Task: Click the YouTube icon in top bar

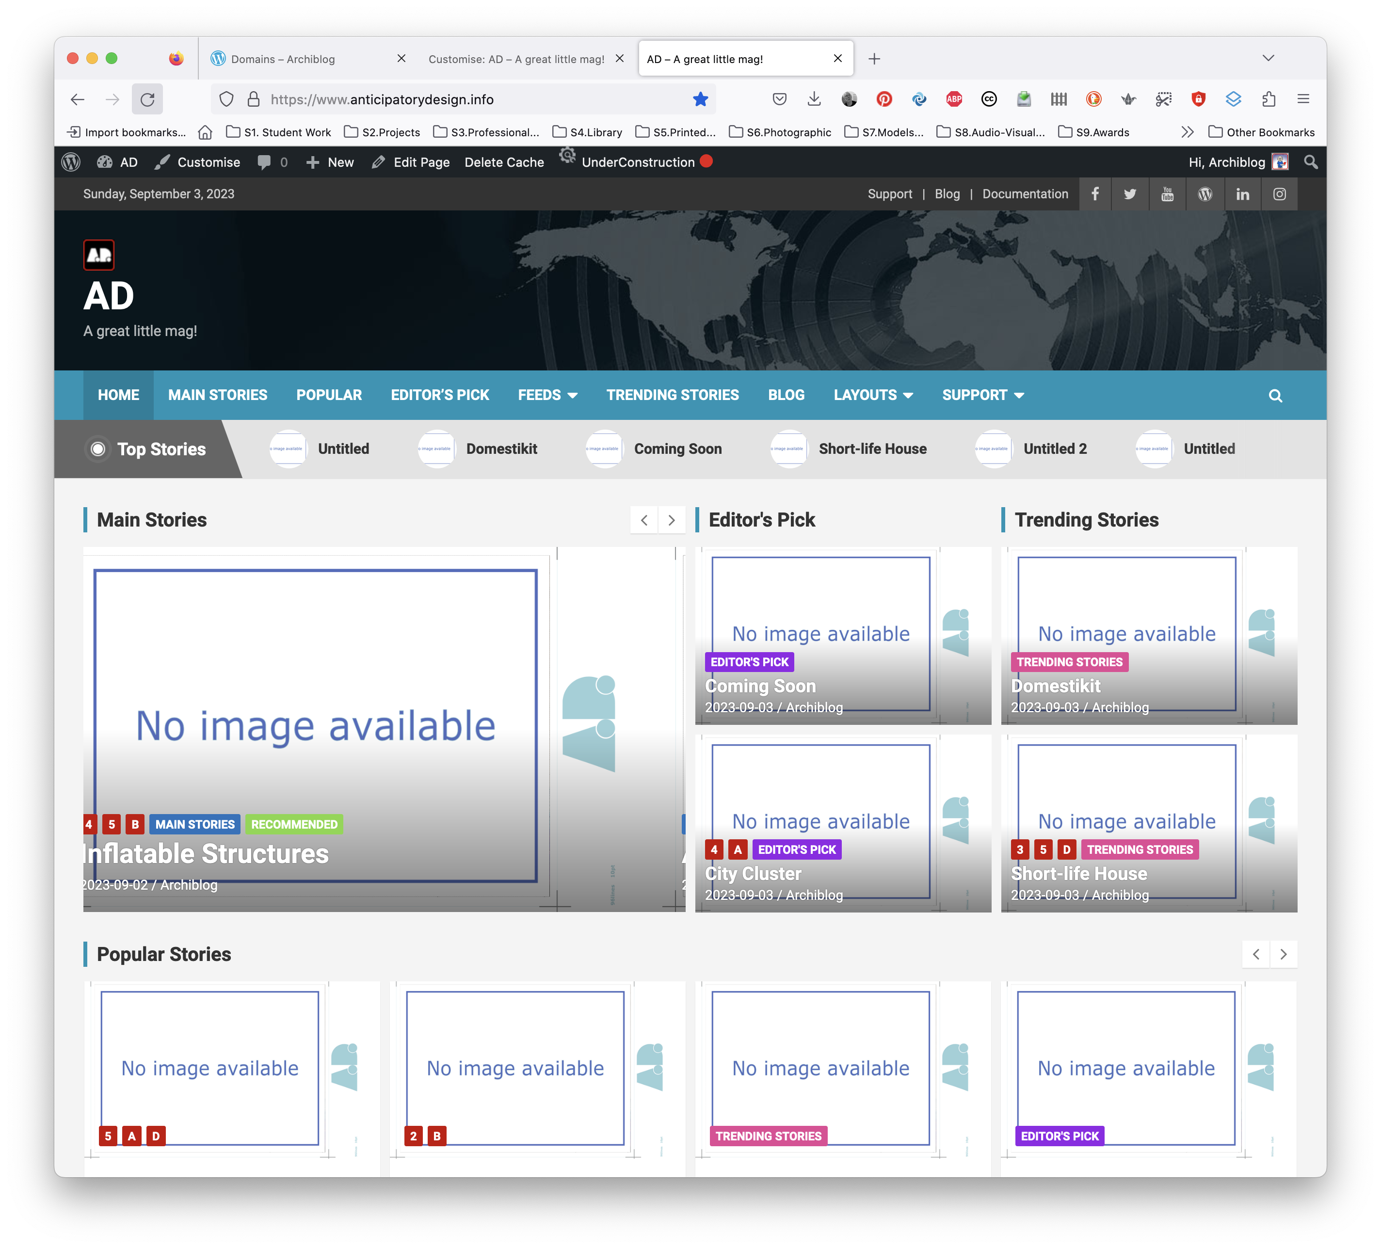Action: click(1167, 194)
